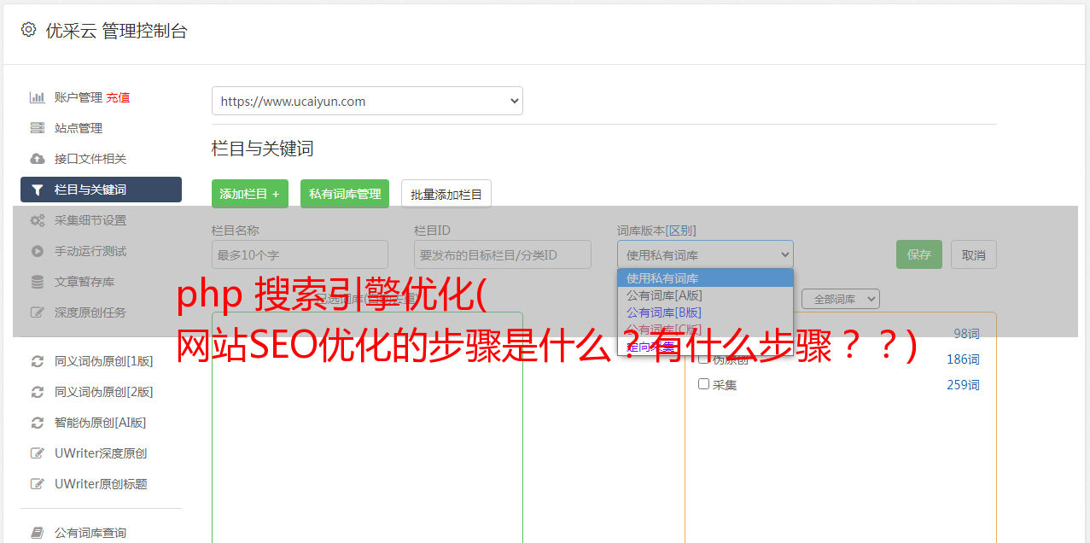
Task: Click the refresh icon for 同义词伪原创[2版]
Action: tap(37, 392)
